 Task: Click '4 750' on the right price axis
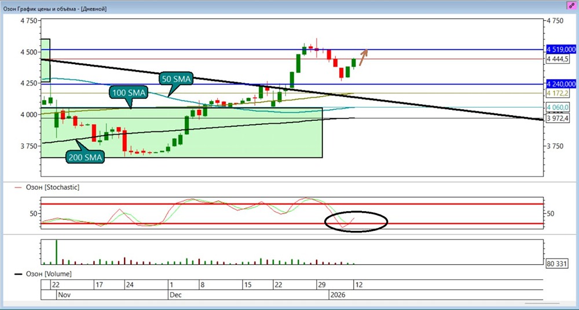click(555, 21)
